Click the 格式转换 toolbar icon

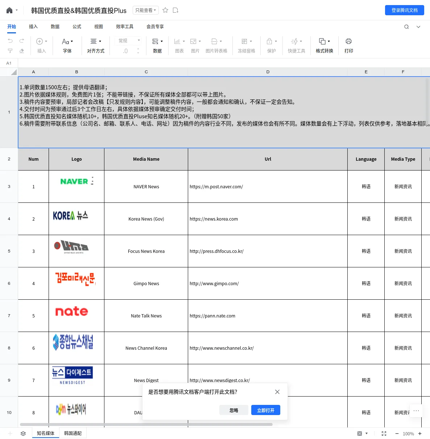(x=322, y=41)
